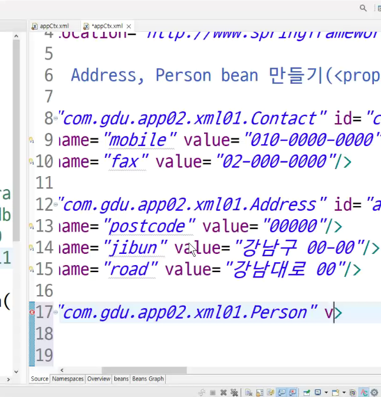Viewport: 381px width, 397px height.
Task: Click the left panel scroll up arrow
Action: pos(17,36)
